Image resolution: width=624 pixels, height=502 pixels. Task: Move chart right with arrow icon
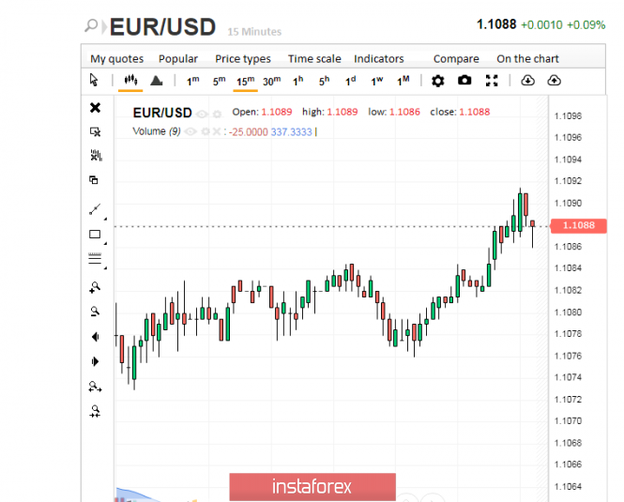[95, 361]
